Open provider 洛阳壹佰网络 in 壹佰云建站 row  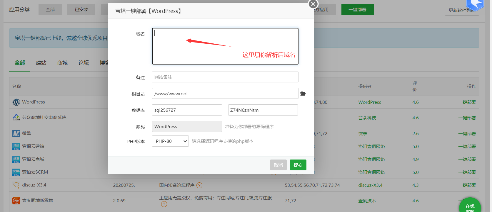pyautogui.click(x=371, y=147)
